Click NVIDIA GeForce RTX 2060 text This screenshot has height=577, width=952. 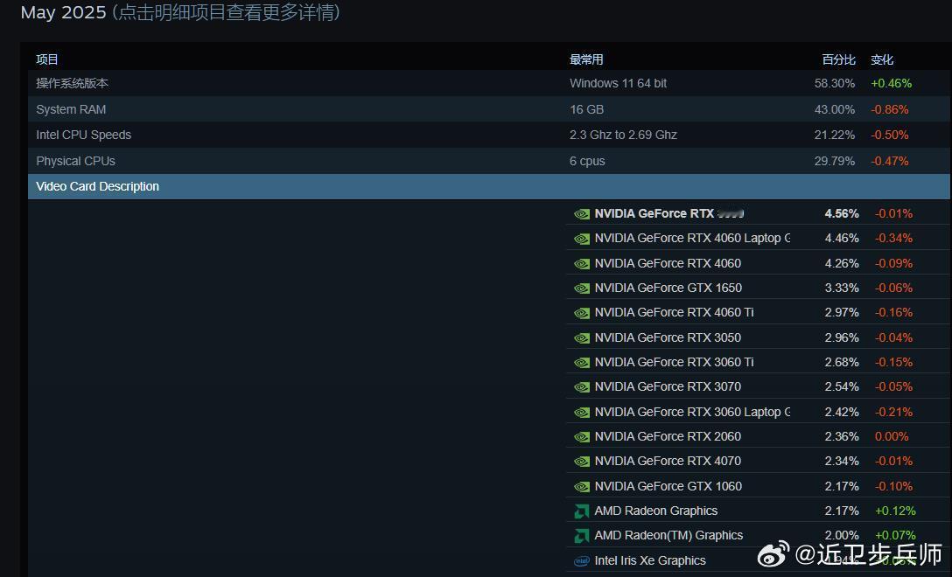click(668, 436)
